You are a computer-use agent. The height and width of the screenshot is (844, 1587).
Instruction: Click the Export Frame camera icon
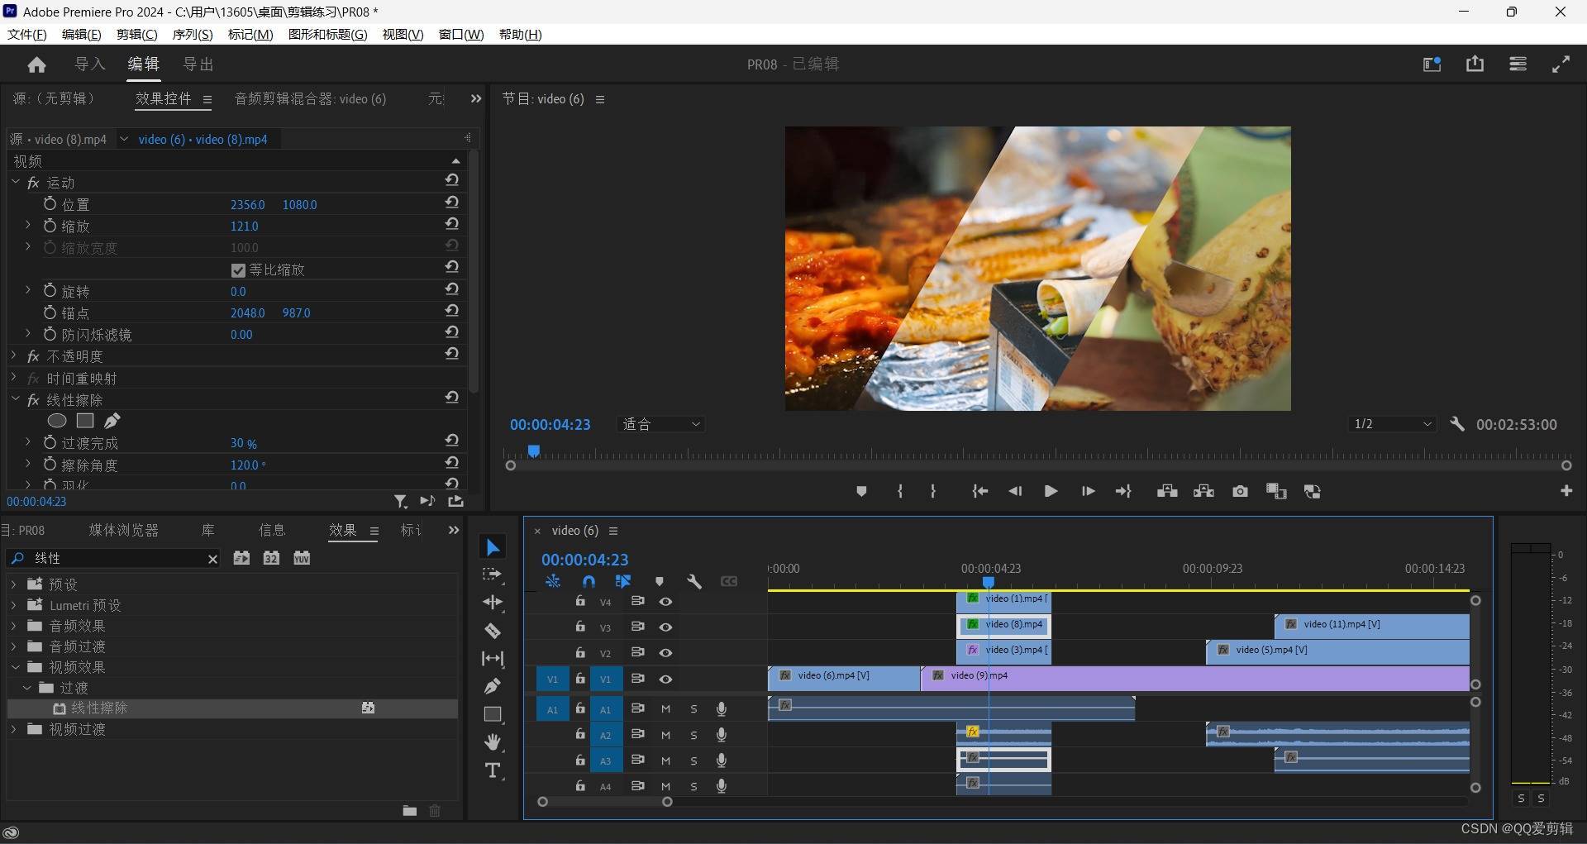point(1240,492)
